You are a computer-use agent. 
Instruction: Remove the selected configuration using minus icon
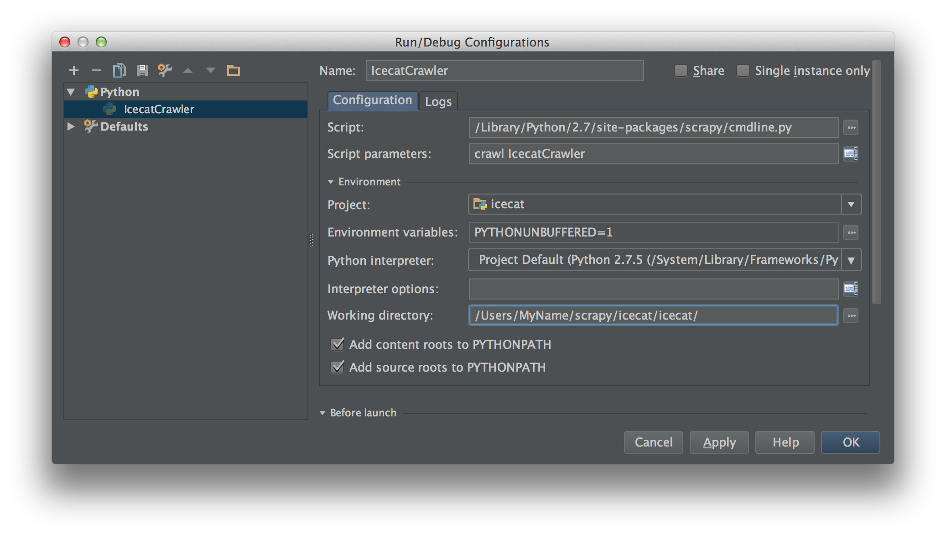click(96, 70)
